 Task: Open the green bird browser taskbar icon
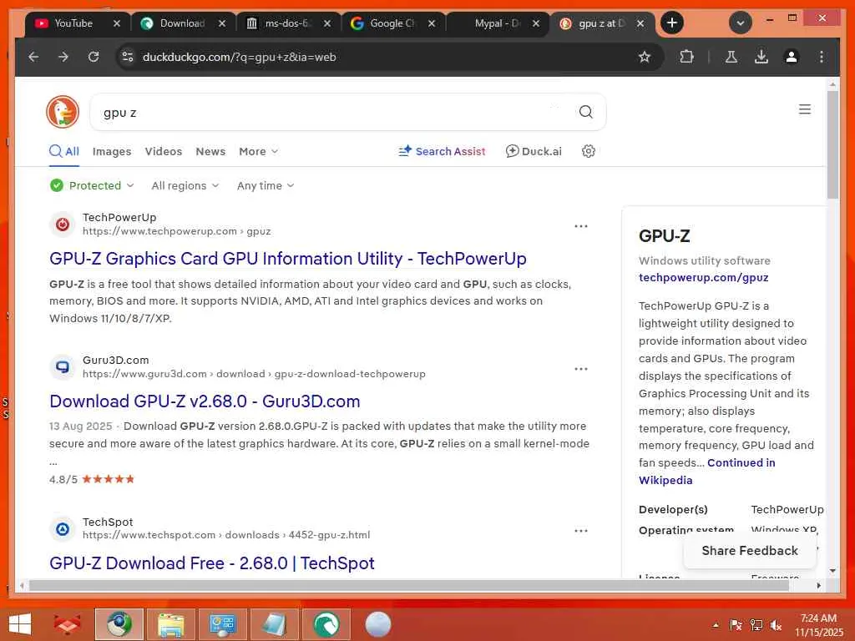coord(326,624)
